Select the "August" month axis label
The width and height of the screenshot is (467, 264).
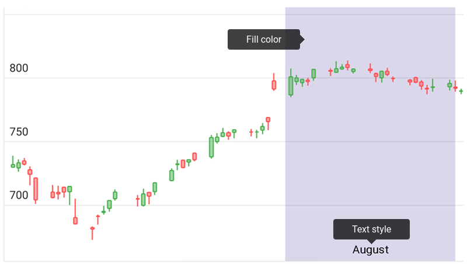click(x=370, y=250)
